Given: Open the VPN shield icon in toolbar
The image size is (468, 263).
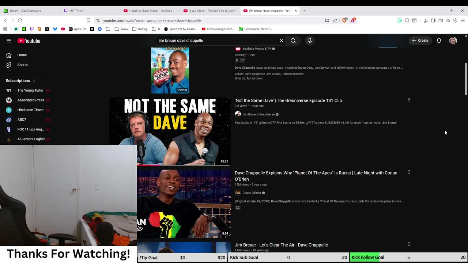Looking at the screenshot, I should (455, 20).
